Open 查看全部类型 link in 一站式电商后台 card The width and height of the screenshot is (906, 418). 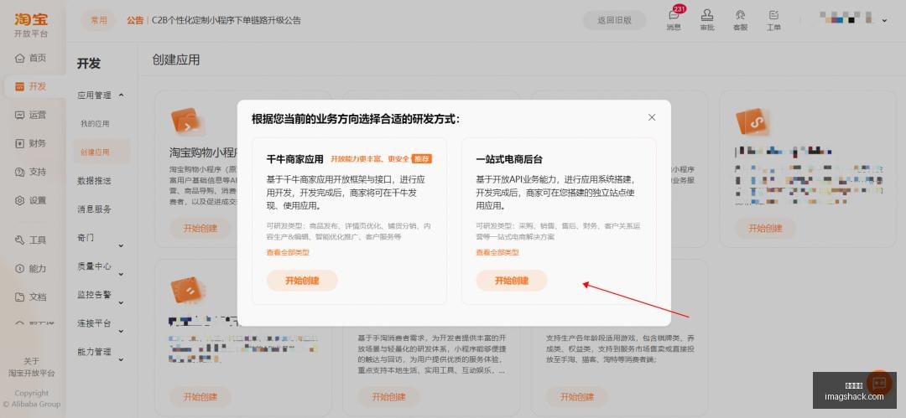497,252
